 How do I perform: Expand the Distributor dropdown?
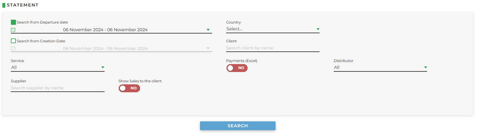click(380, 68)
